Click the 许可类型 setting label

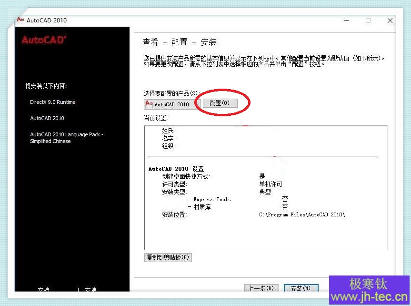[x=174, y=184]
